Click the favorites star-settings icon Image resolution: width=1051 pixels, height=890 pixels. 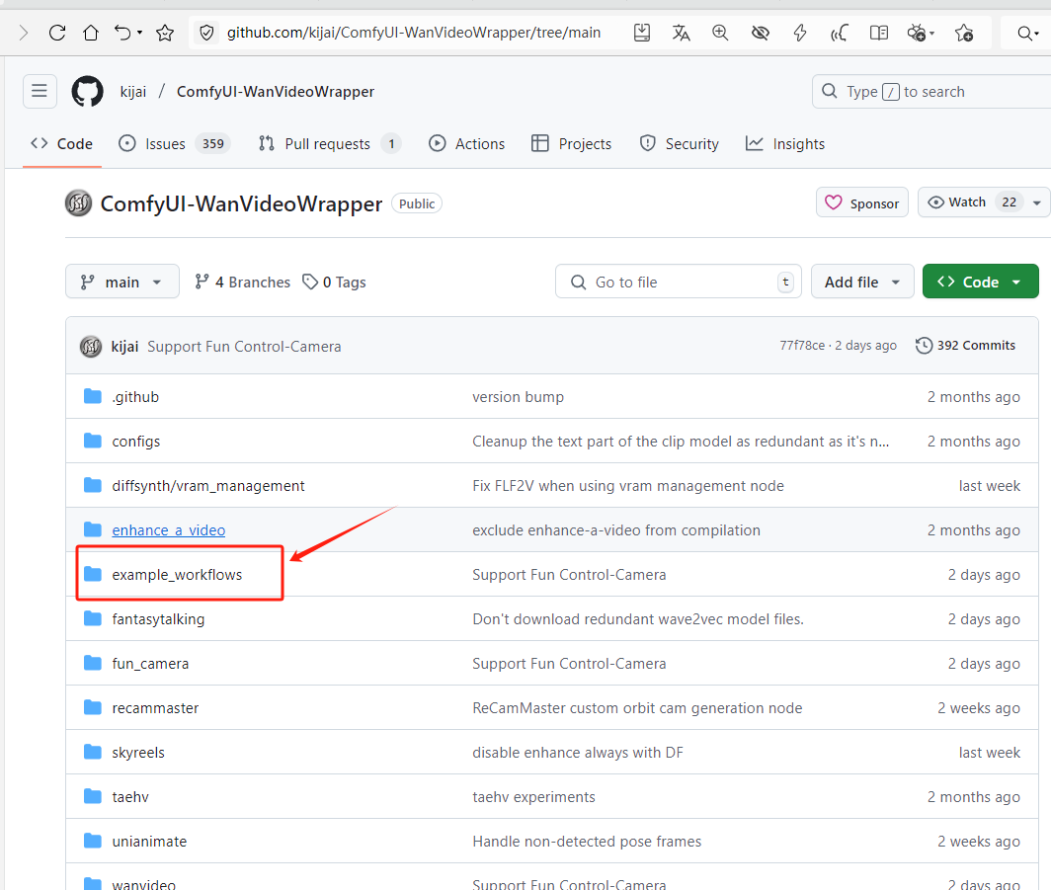pyautogui.click(x=964, y=33)
